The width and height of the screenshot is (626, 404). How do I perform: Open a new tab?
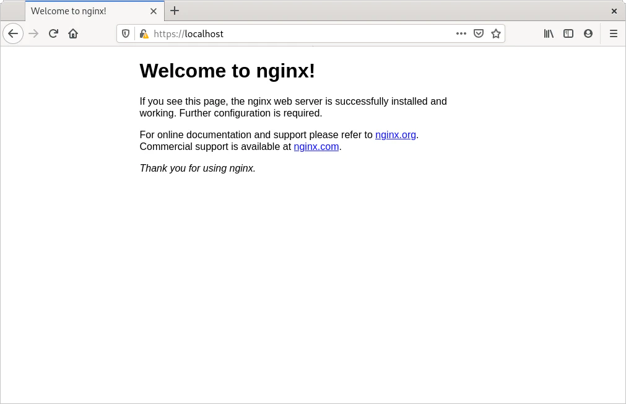tap(175, 11)
